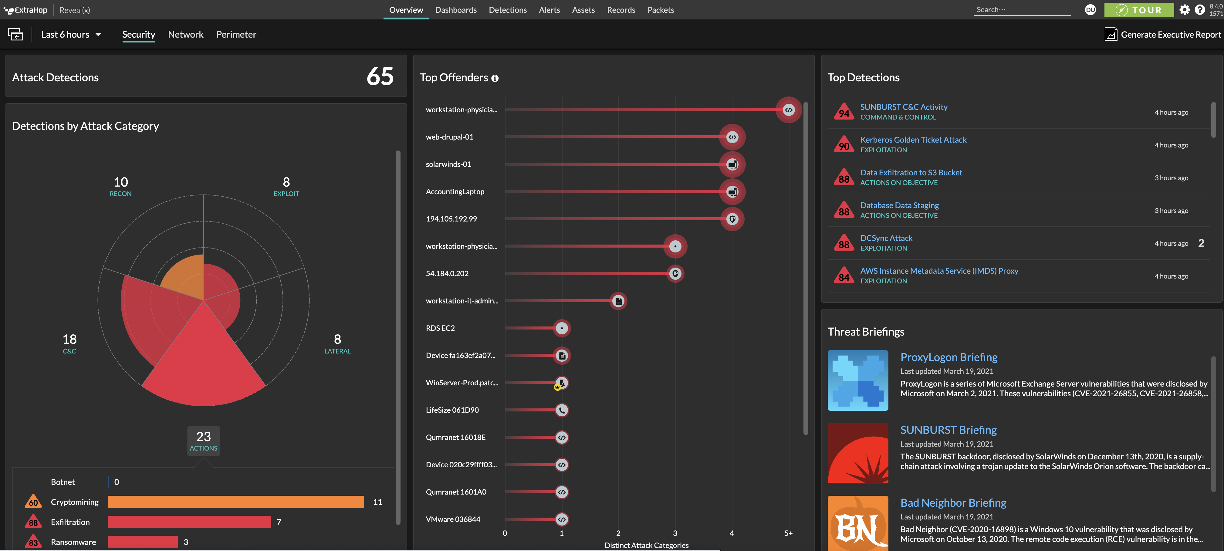This screenshot has width=1224, height=551.
Task: Click the WinServer-Prod marker icon
Action: click(562, 383)
